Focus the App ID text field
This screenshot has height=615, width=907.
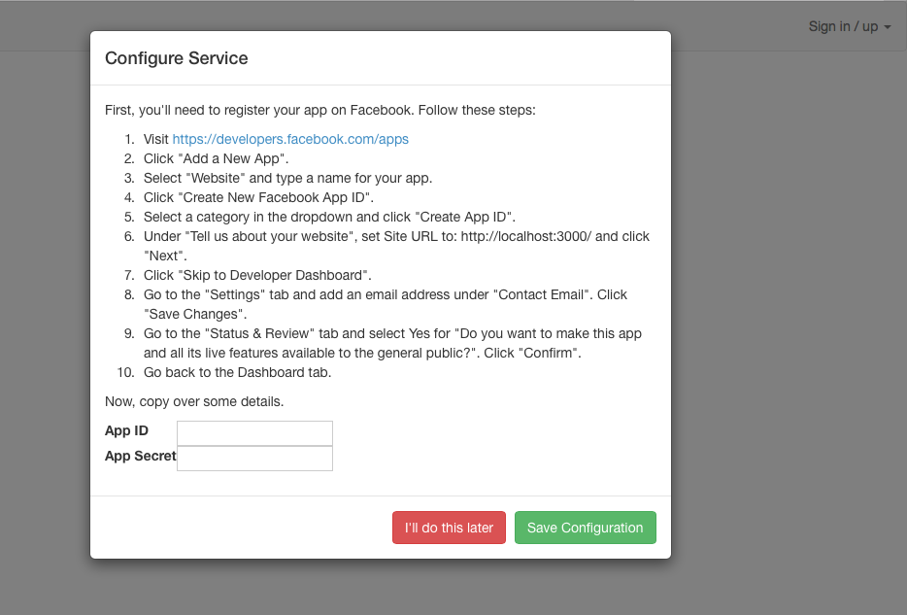click(254, 433)
